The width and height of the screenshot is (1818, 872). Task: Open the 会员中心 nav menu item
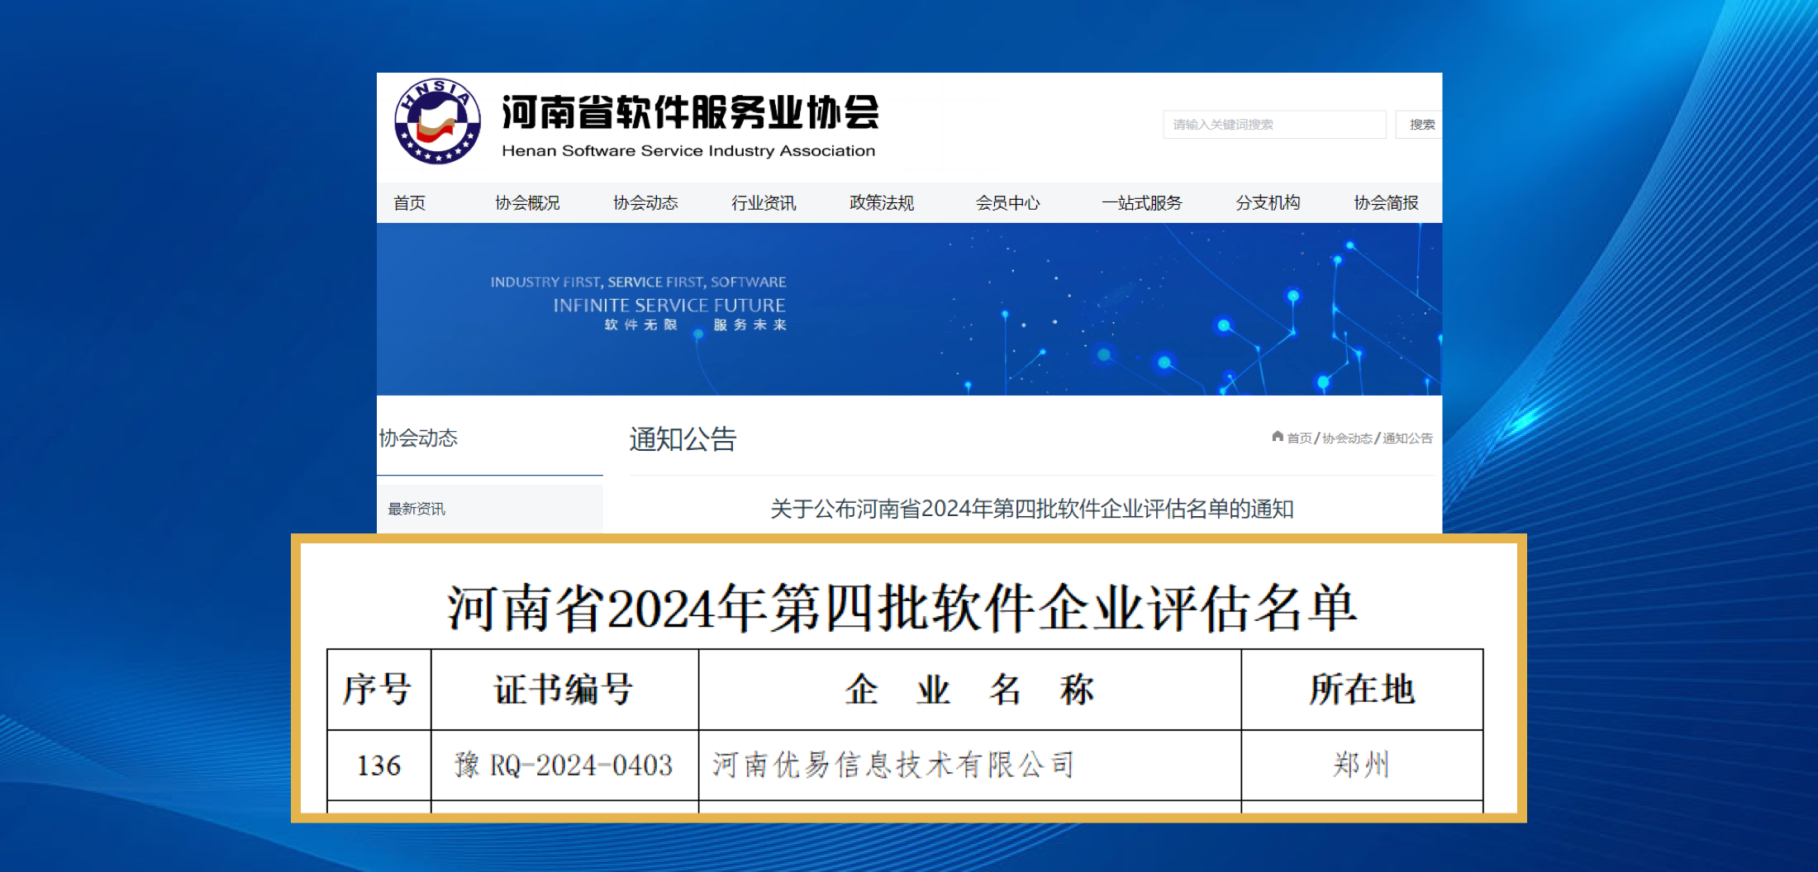point(1007,203)
